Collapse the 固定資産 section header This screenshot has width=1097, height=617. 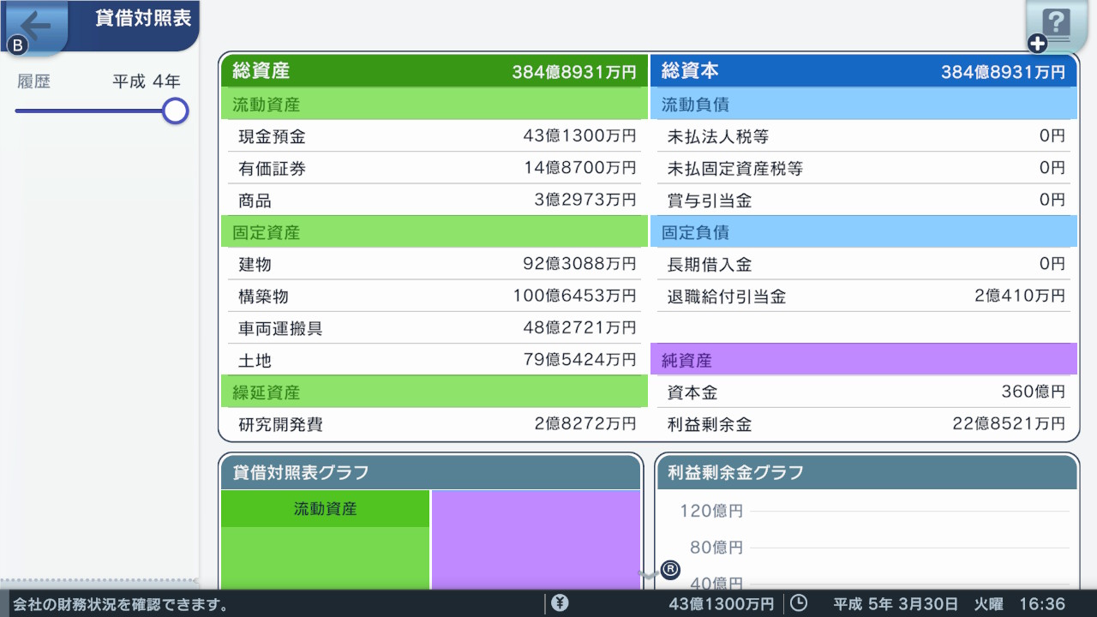(434, 231)
